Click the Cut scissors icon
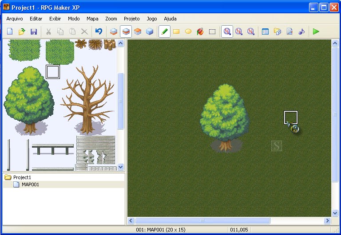Screen dimensions: 341x235 point(48,31)
